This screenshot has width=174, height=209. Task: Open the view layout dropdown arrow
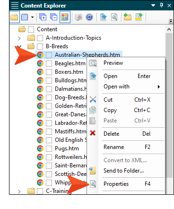click(32, 17)
